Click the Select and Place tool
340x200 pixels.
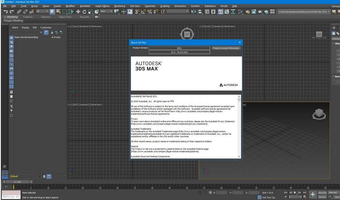97,12
